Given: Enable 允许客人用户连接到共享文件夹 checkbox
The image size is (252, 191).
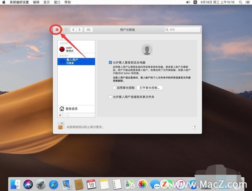Looking at the screenshot, I should click(x=110, y=97).
